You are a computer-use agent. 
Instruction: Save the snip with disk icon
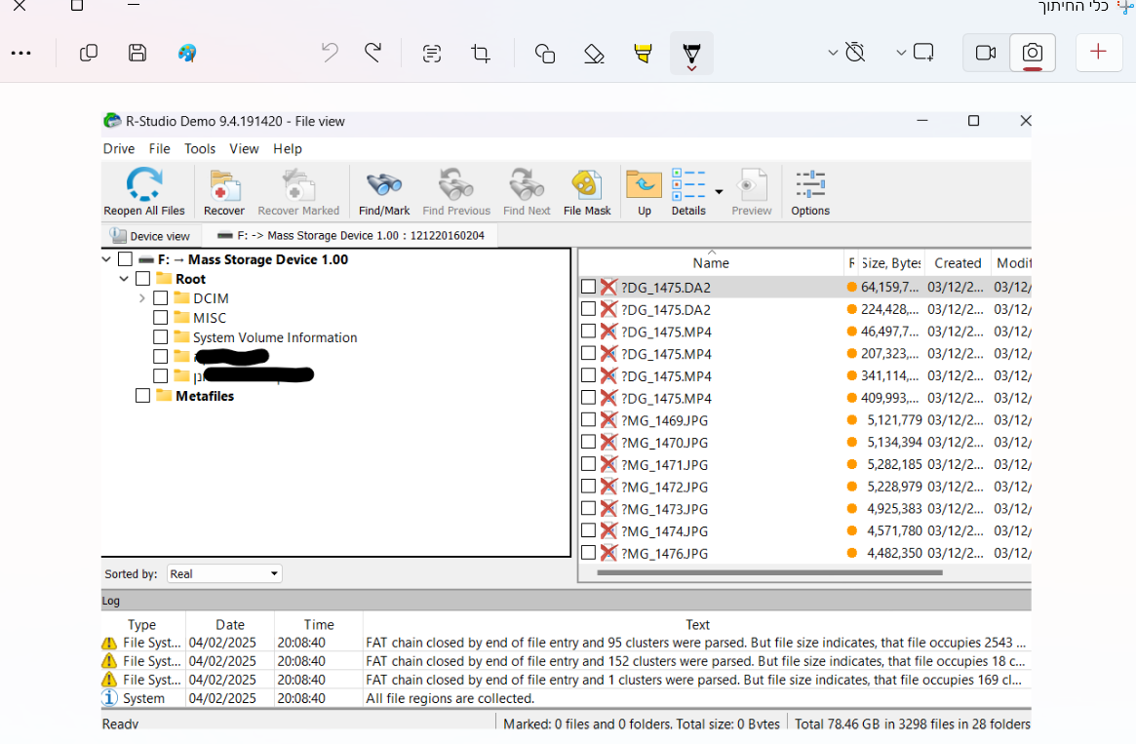tap(137, 53)
